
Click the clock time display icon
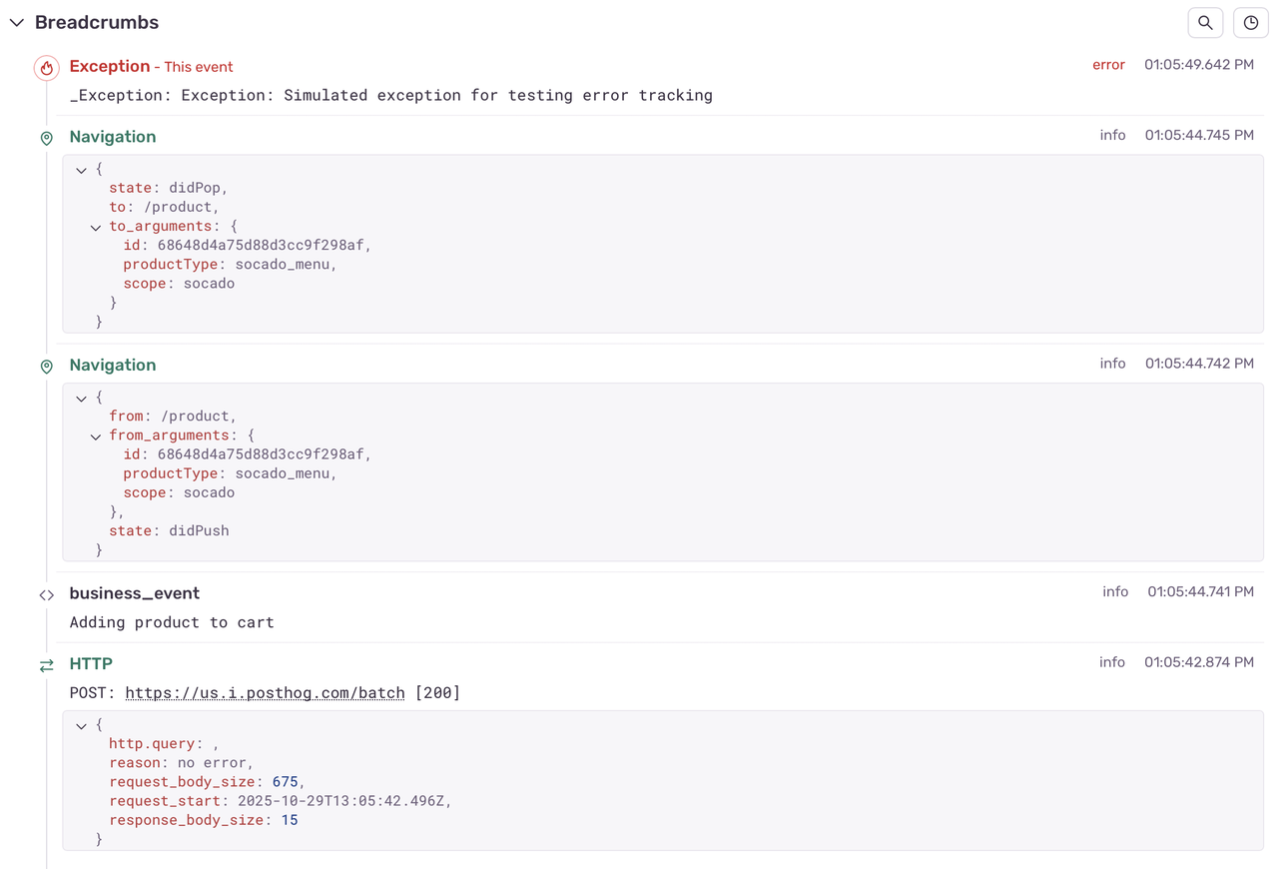pyautogui.click(x=1250, y=22)
